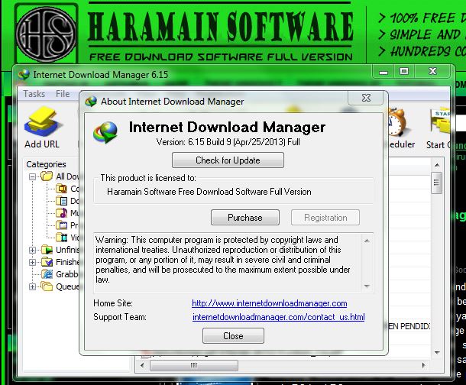Open the Scheduler alarm clock icon
This screenshot has height=385, width=466.
tap(400, 121)
